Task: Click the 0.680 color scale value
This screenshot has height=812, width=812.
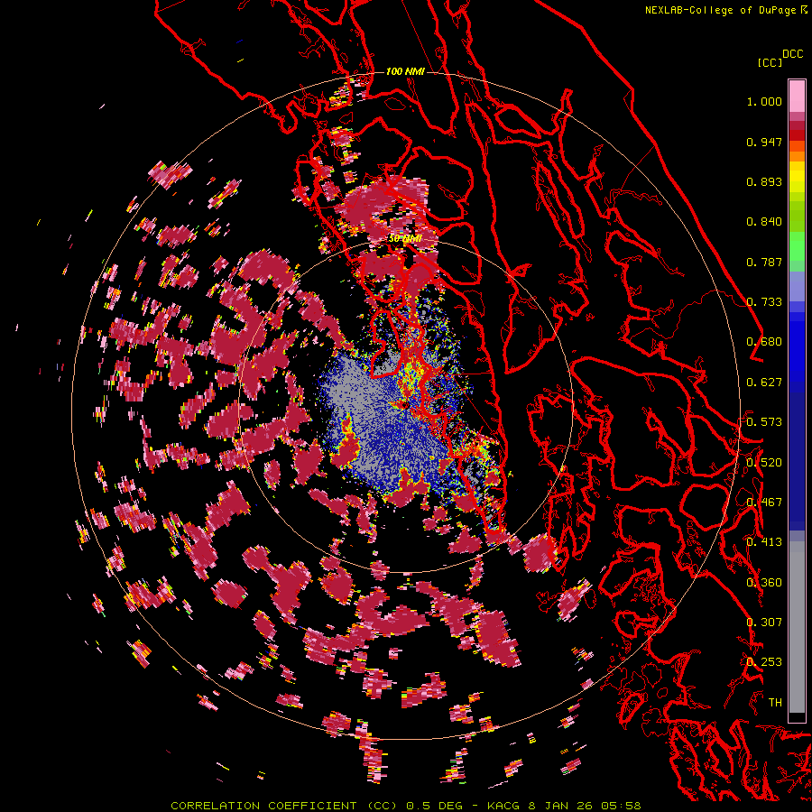Action: (764, 342)
